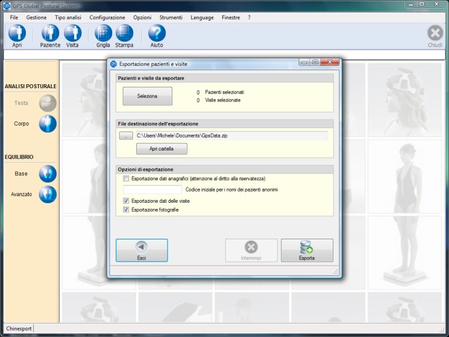Click the Interrompi button

(251, 250)
